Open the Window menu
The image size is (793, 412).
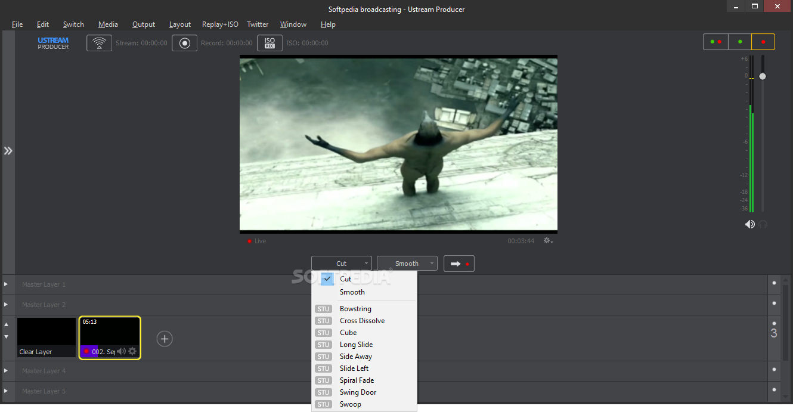[293, 24]
